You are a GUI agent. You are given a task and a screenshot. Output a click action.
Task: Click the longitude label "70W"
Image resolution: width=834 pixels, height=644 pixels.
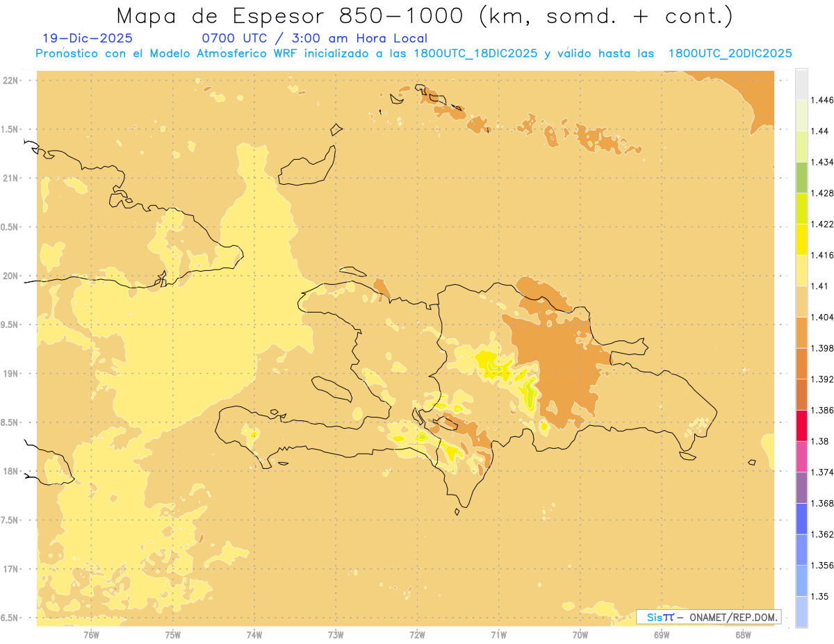coord(580,634)
